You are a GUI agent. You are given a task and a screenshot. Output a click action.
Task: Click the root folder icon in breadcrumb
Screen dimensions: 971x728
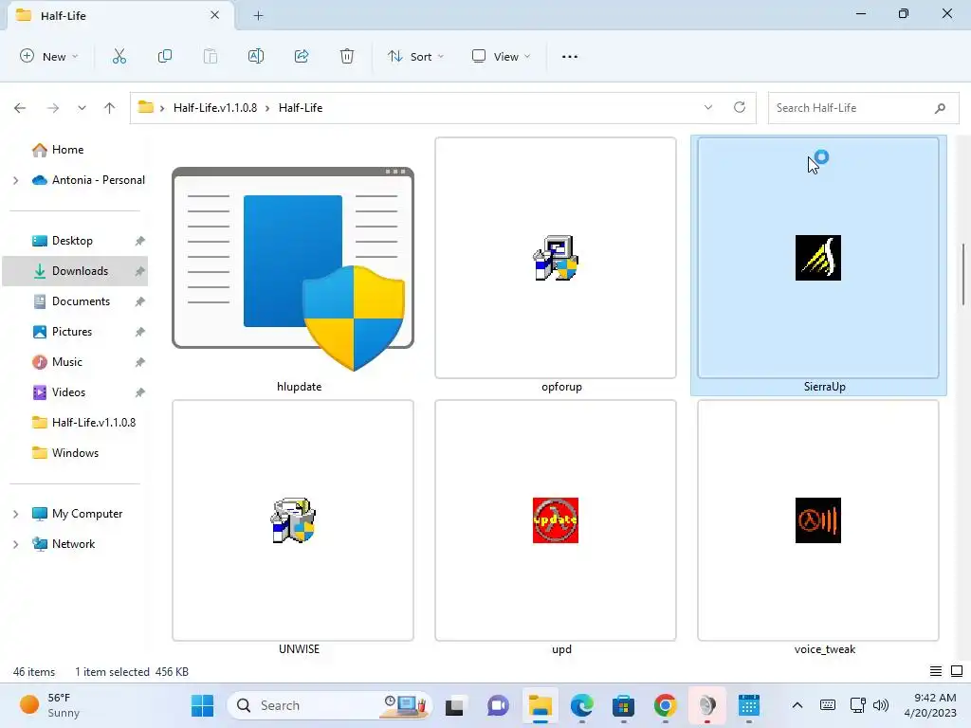(145, 107)
